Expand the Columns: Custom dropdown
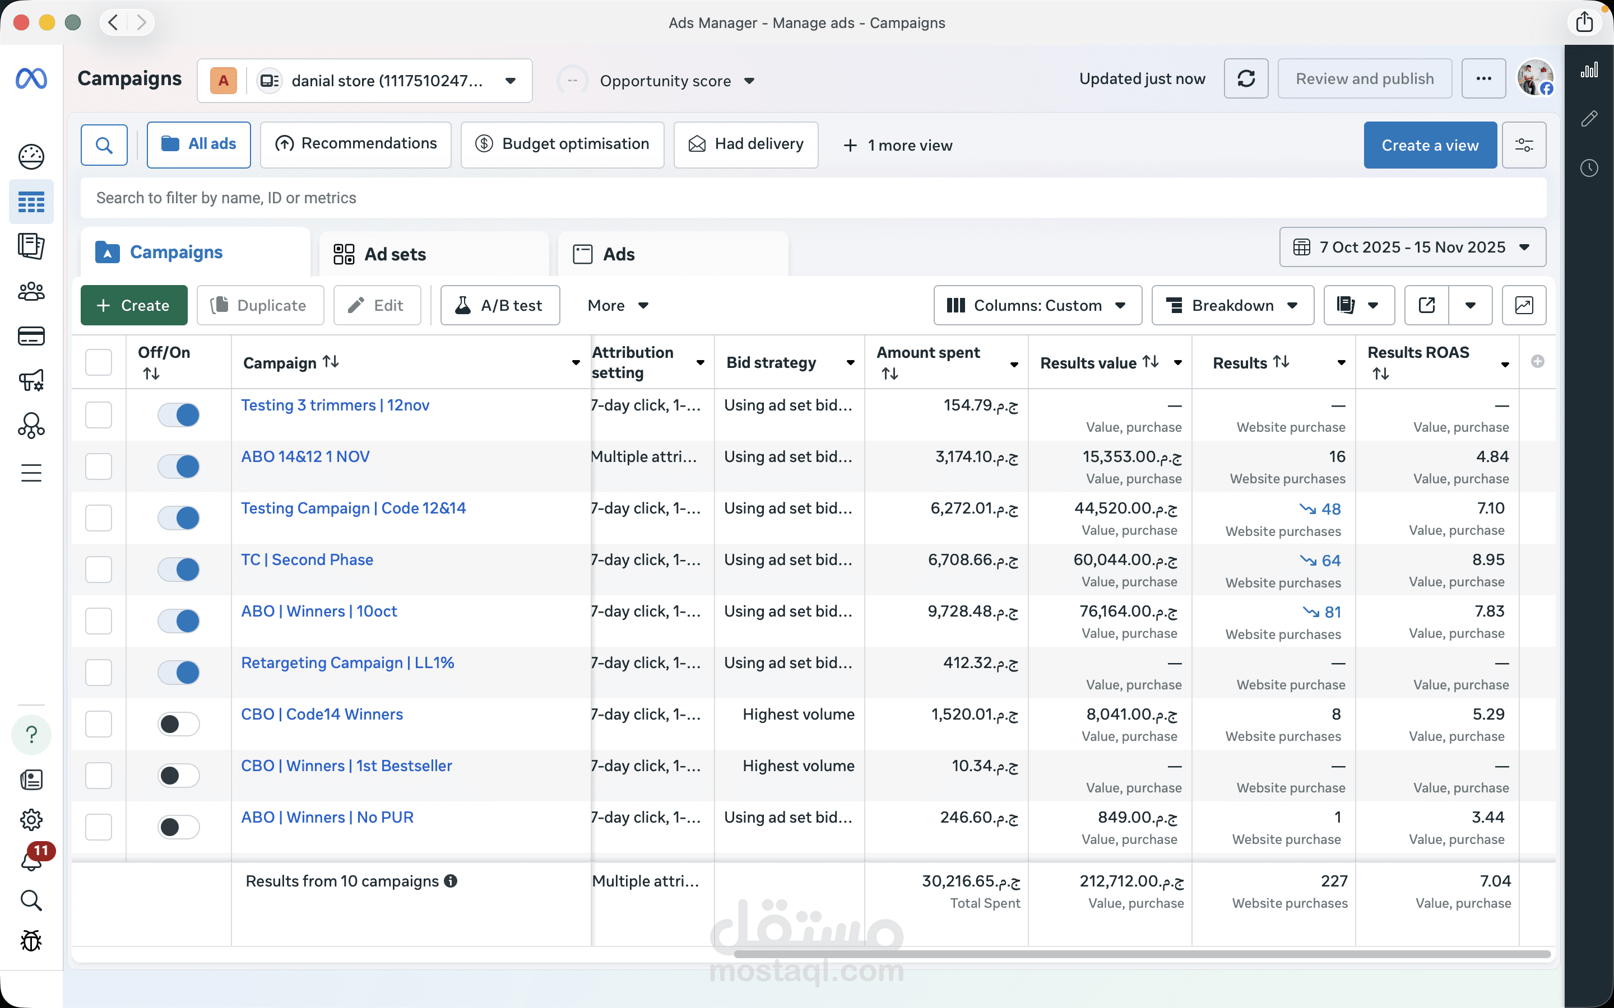 point(1037,305)
